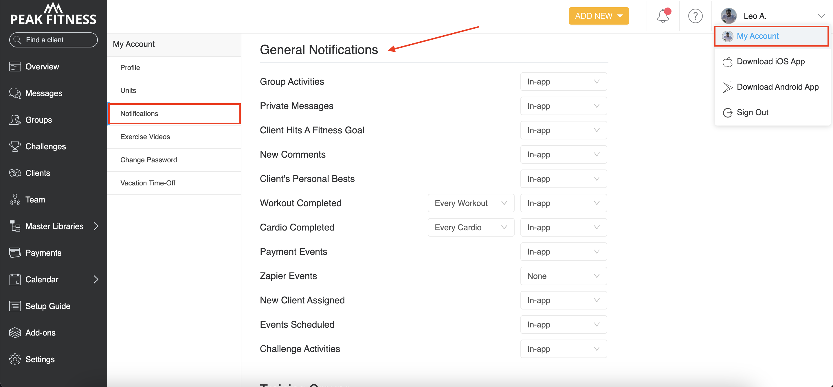Choose Download Android App menu item
Screen dimensions: 833x387
(772, 87)
